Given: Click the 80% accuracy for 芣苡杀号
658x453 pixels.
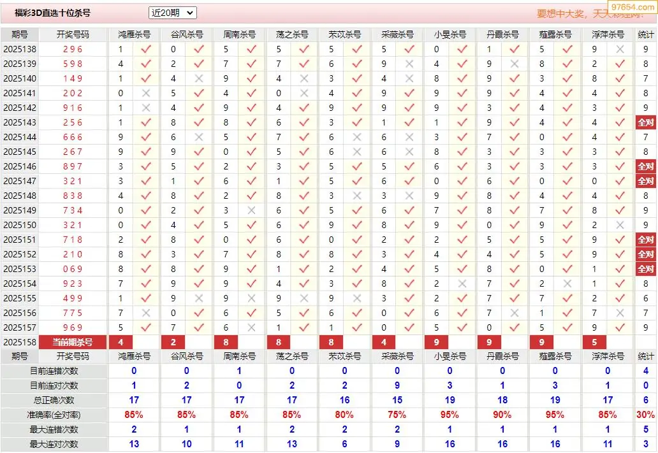Looking at the screenshot, I should point(344,415).
